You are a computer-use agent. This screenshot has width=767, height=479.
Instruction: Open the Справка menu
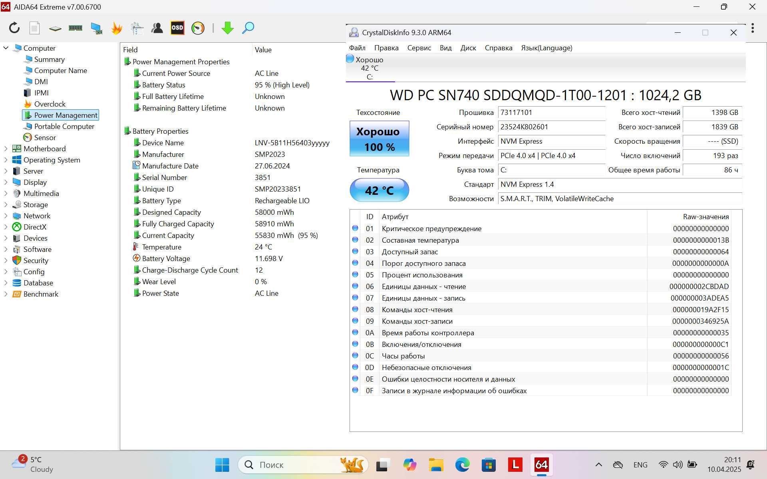(x=499, y=48)
